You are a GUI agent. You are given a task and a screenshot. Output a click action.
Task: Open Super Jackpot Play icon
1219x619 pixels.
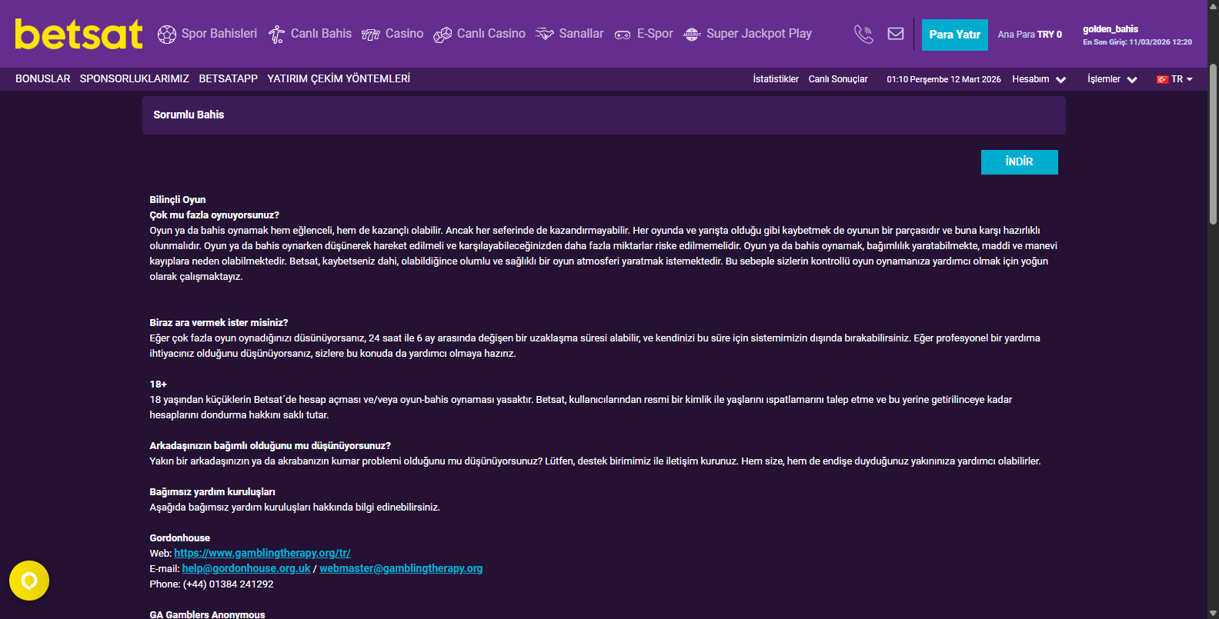pyautogui.click(x=692, y=35)
